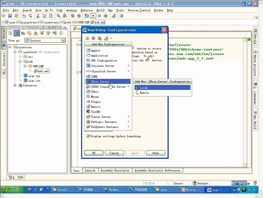Switch to General editor tab

90,170
